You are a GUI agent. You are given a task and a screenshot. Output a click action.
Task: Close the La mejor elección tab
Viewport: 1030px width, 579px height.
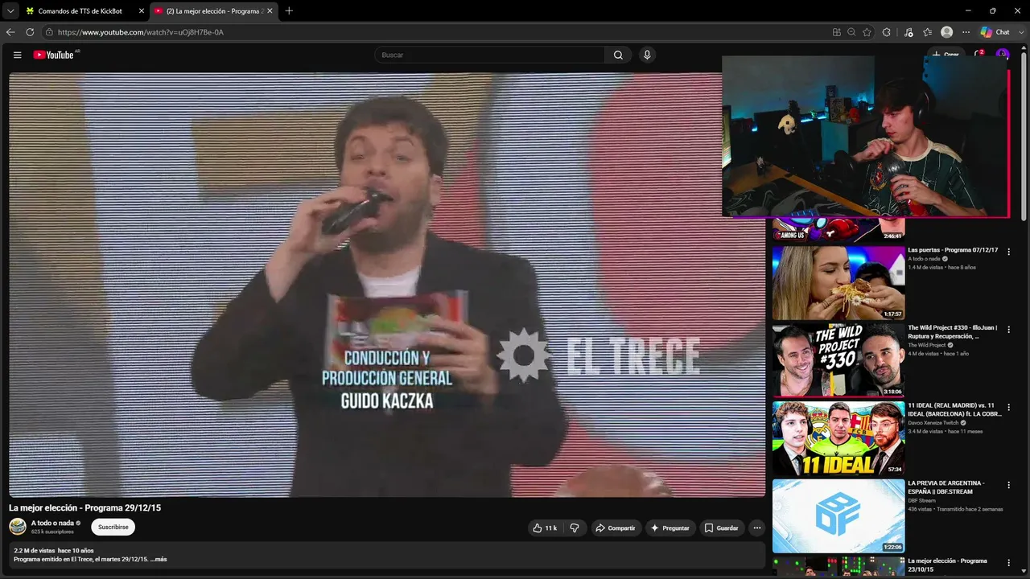click(270, 11)
